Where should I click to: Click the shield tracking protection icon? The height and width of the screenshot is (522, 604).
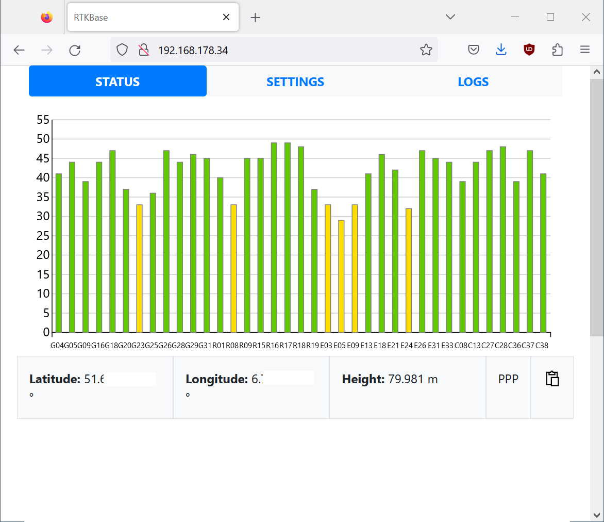[x=122, y=50]
